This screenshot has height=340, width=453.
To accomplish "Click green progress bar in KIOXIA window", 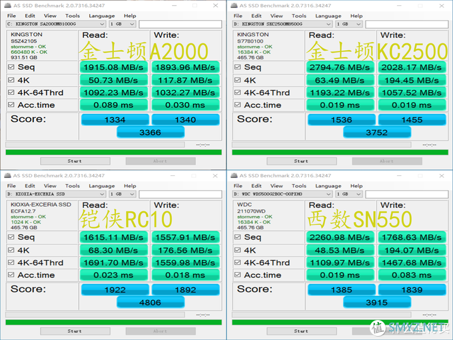I will point(113,322).
